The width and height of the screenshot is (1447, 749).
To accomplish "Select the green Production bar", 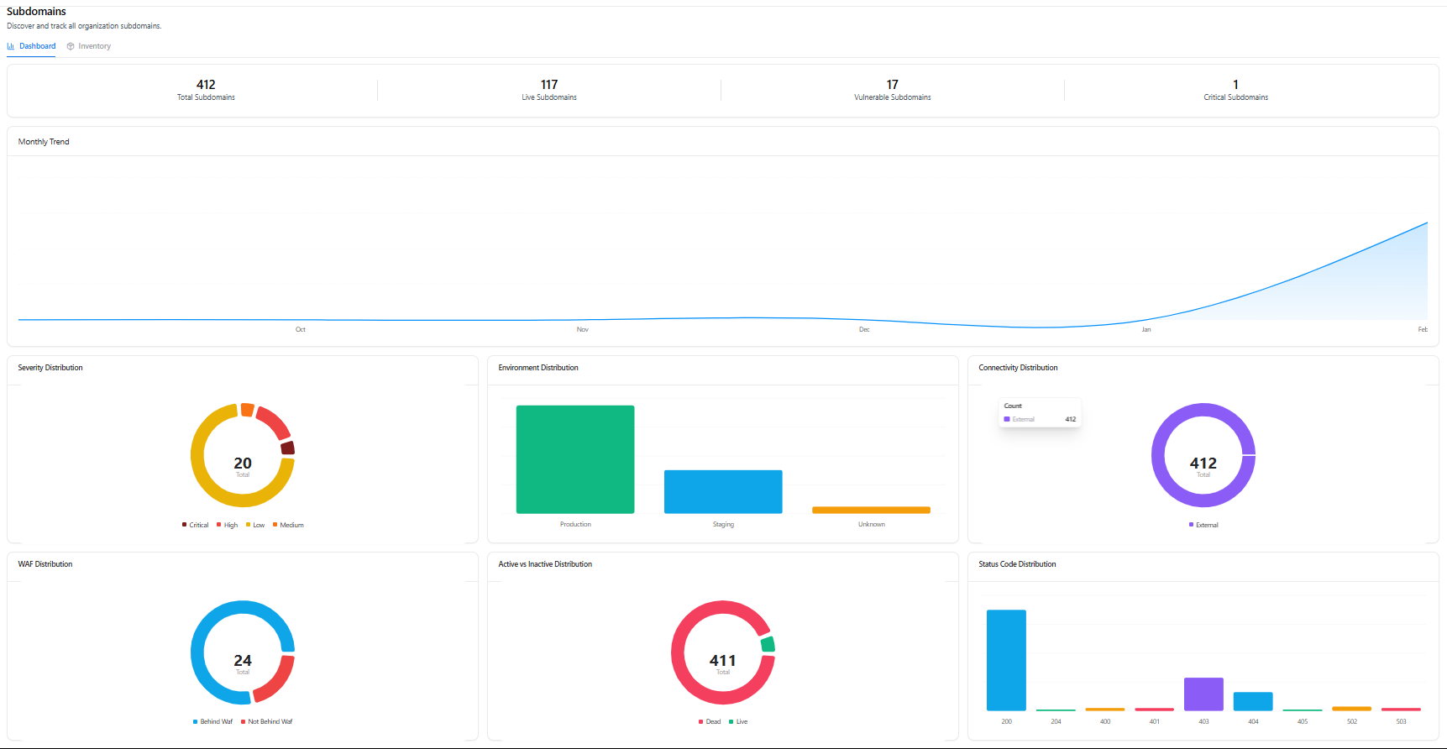I will pos(575,459).
